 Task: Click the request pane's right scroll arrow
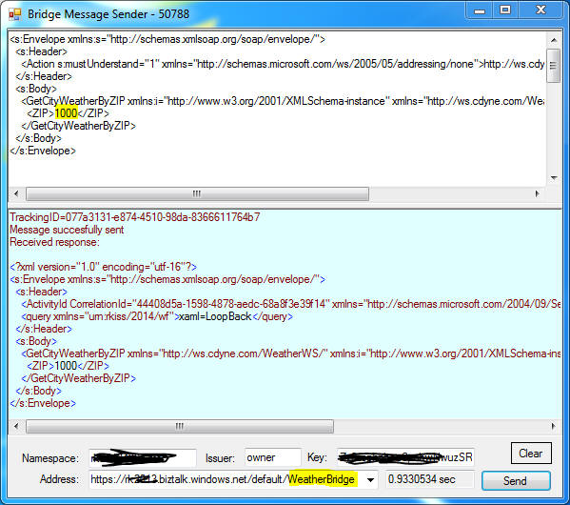point(538,193)
